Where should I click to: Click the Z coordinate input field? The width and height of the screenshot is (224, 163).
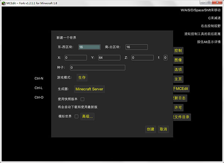click(x=143, y=58)
